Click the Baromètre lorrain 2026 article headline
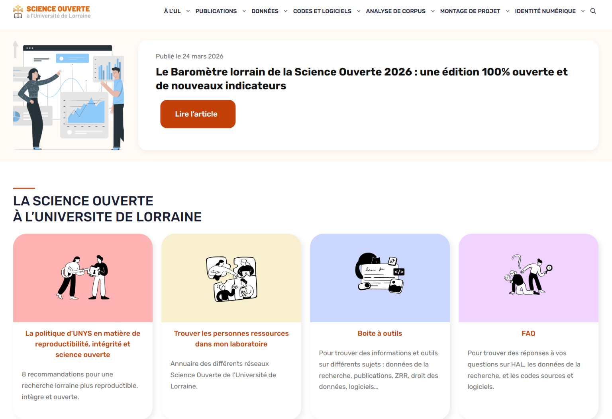The height and width of the screenshot is (419, 612). 361,78
